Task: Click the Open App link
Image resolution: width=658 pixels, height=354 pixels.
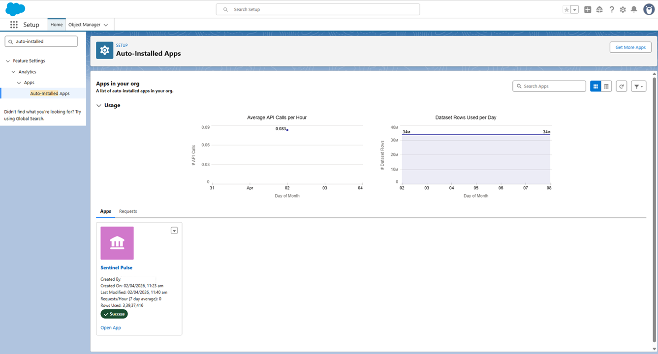Action: pyautogui.click(x=111, y=327)
